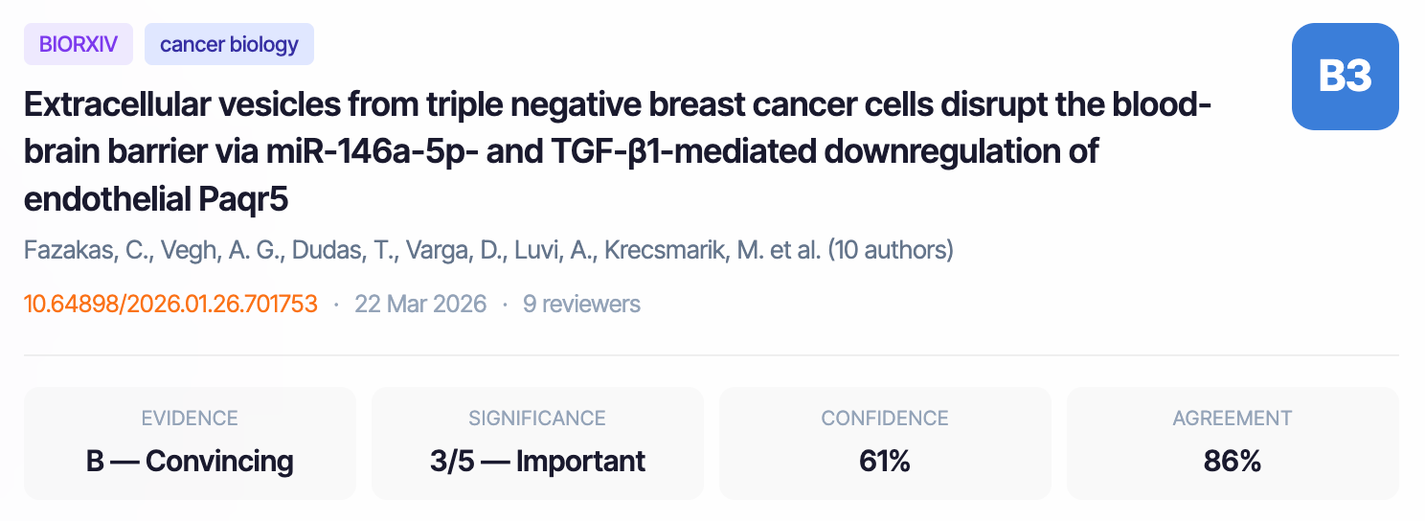This screenshot has width=1425, height=521.
Task: Click the 9 reviewers text
Action: (x=581, y=305)
